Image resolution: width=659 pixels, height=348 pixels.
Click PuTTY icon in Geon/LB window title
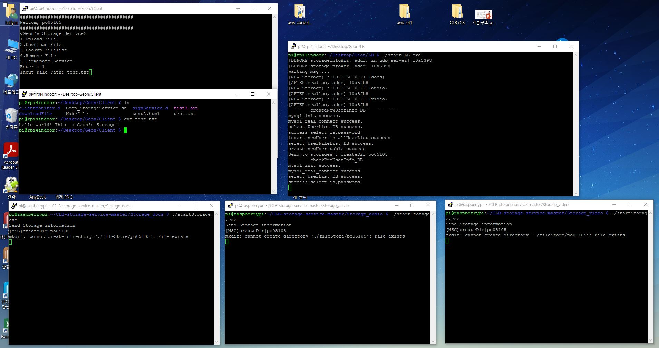click(293, 46)
